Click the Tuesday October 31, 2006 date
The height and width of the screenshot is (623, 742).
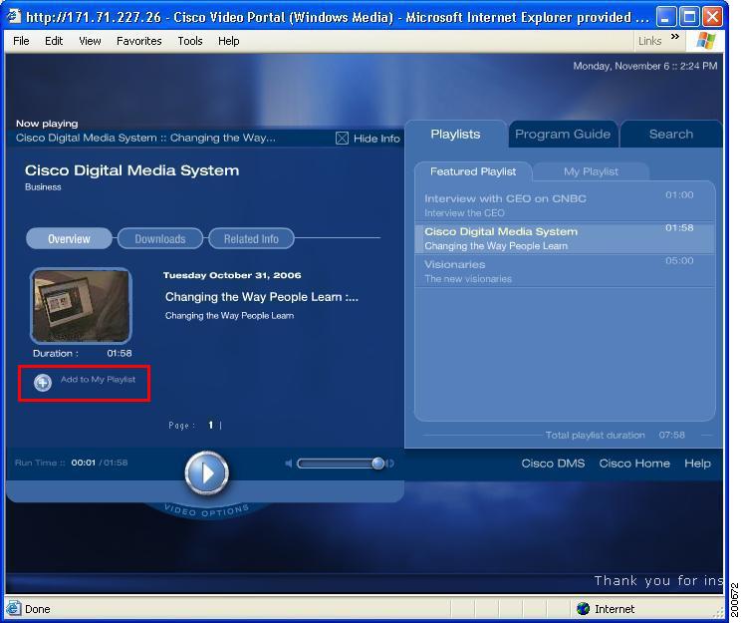232,275
